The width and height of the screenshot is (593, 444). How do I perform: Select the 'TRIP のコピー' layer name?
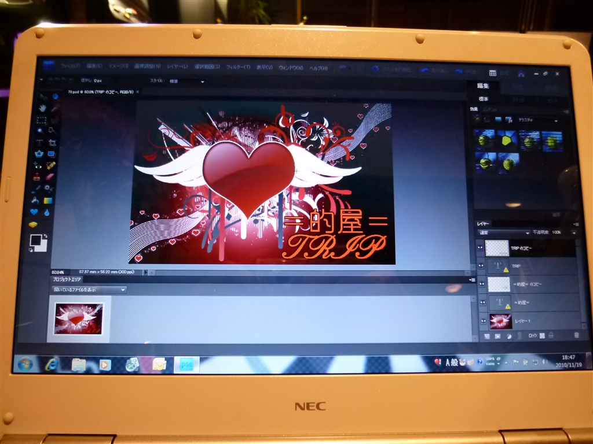(521, 248)
